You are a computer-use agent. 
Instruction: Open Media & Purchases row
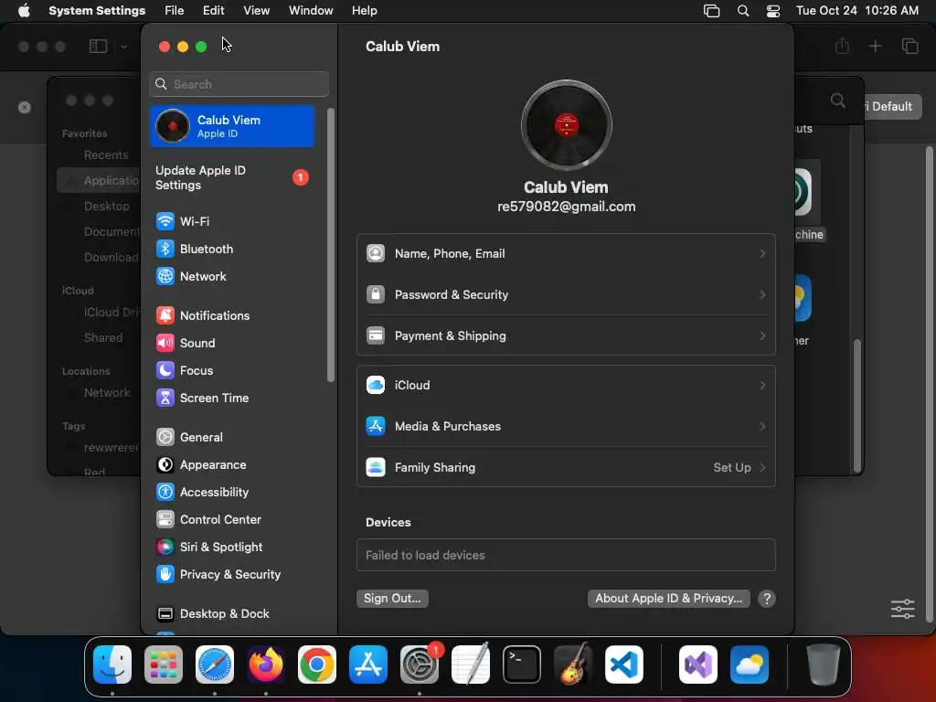566,427
